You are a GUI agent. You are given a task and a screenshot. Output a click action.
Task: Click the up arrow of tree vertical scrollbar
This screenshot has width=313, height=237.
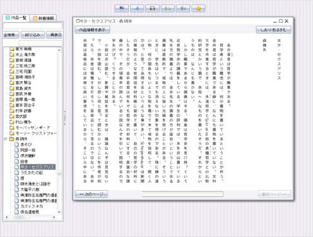(x=59, y=50)
